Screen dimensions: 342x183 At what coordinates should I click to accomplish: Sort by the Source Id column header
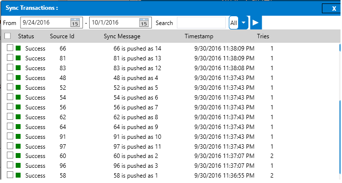pyautogui.click(x=62, y=36)
